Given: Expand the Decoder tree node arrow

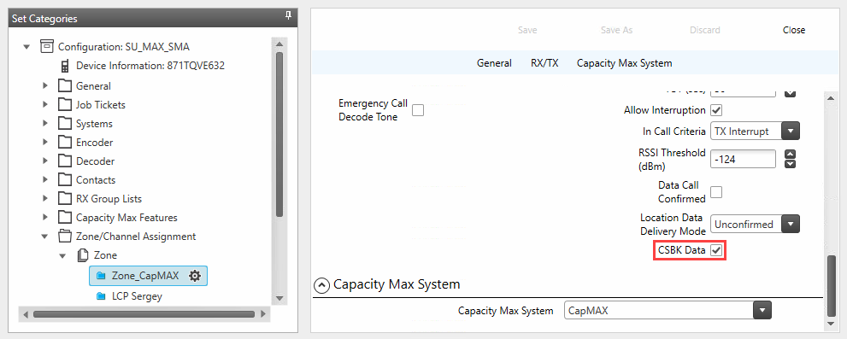Looking at the screenshot, I should tap(44, 161).
